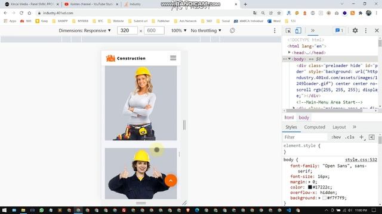The width and height of the screenshot is (382, 214).
Task: Open Visual Studio Code from taskbar
Action: pyautogui.click(x=289, y=210)
